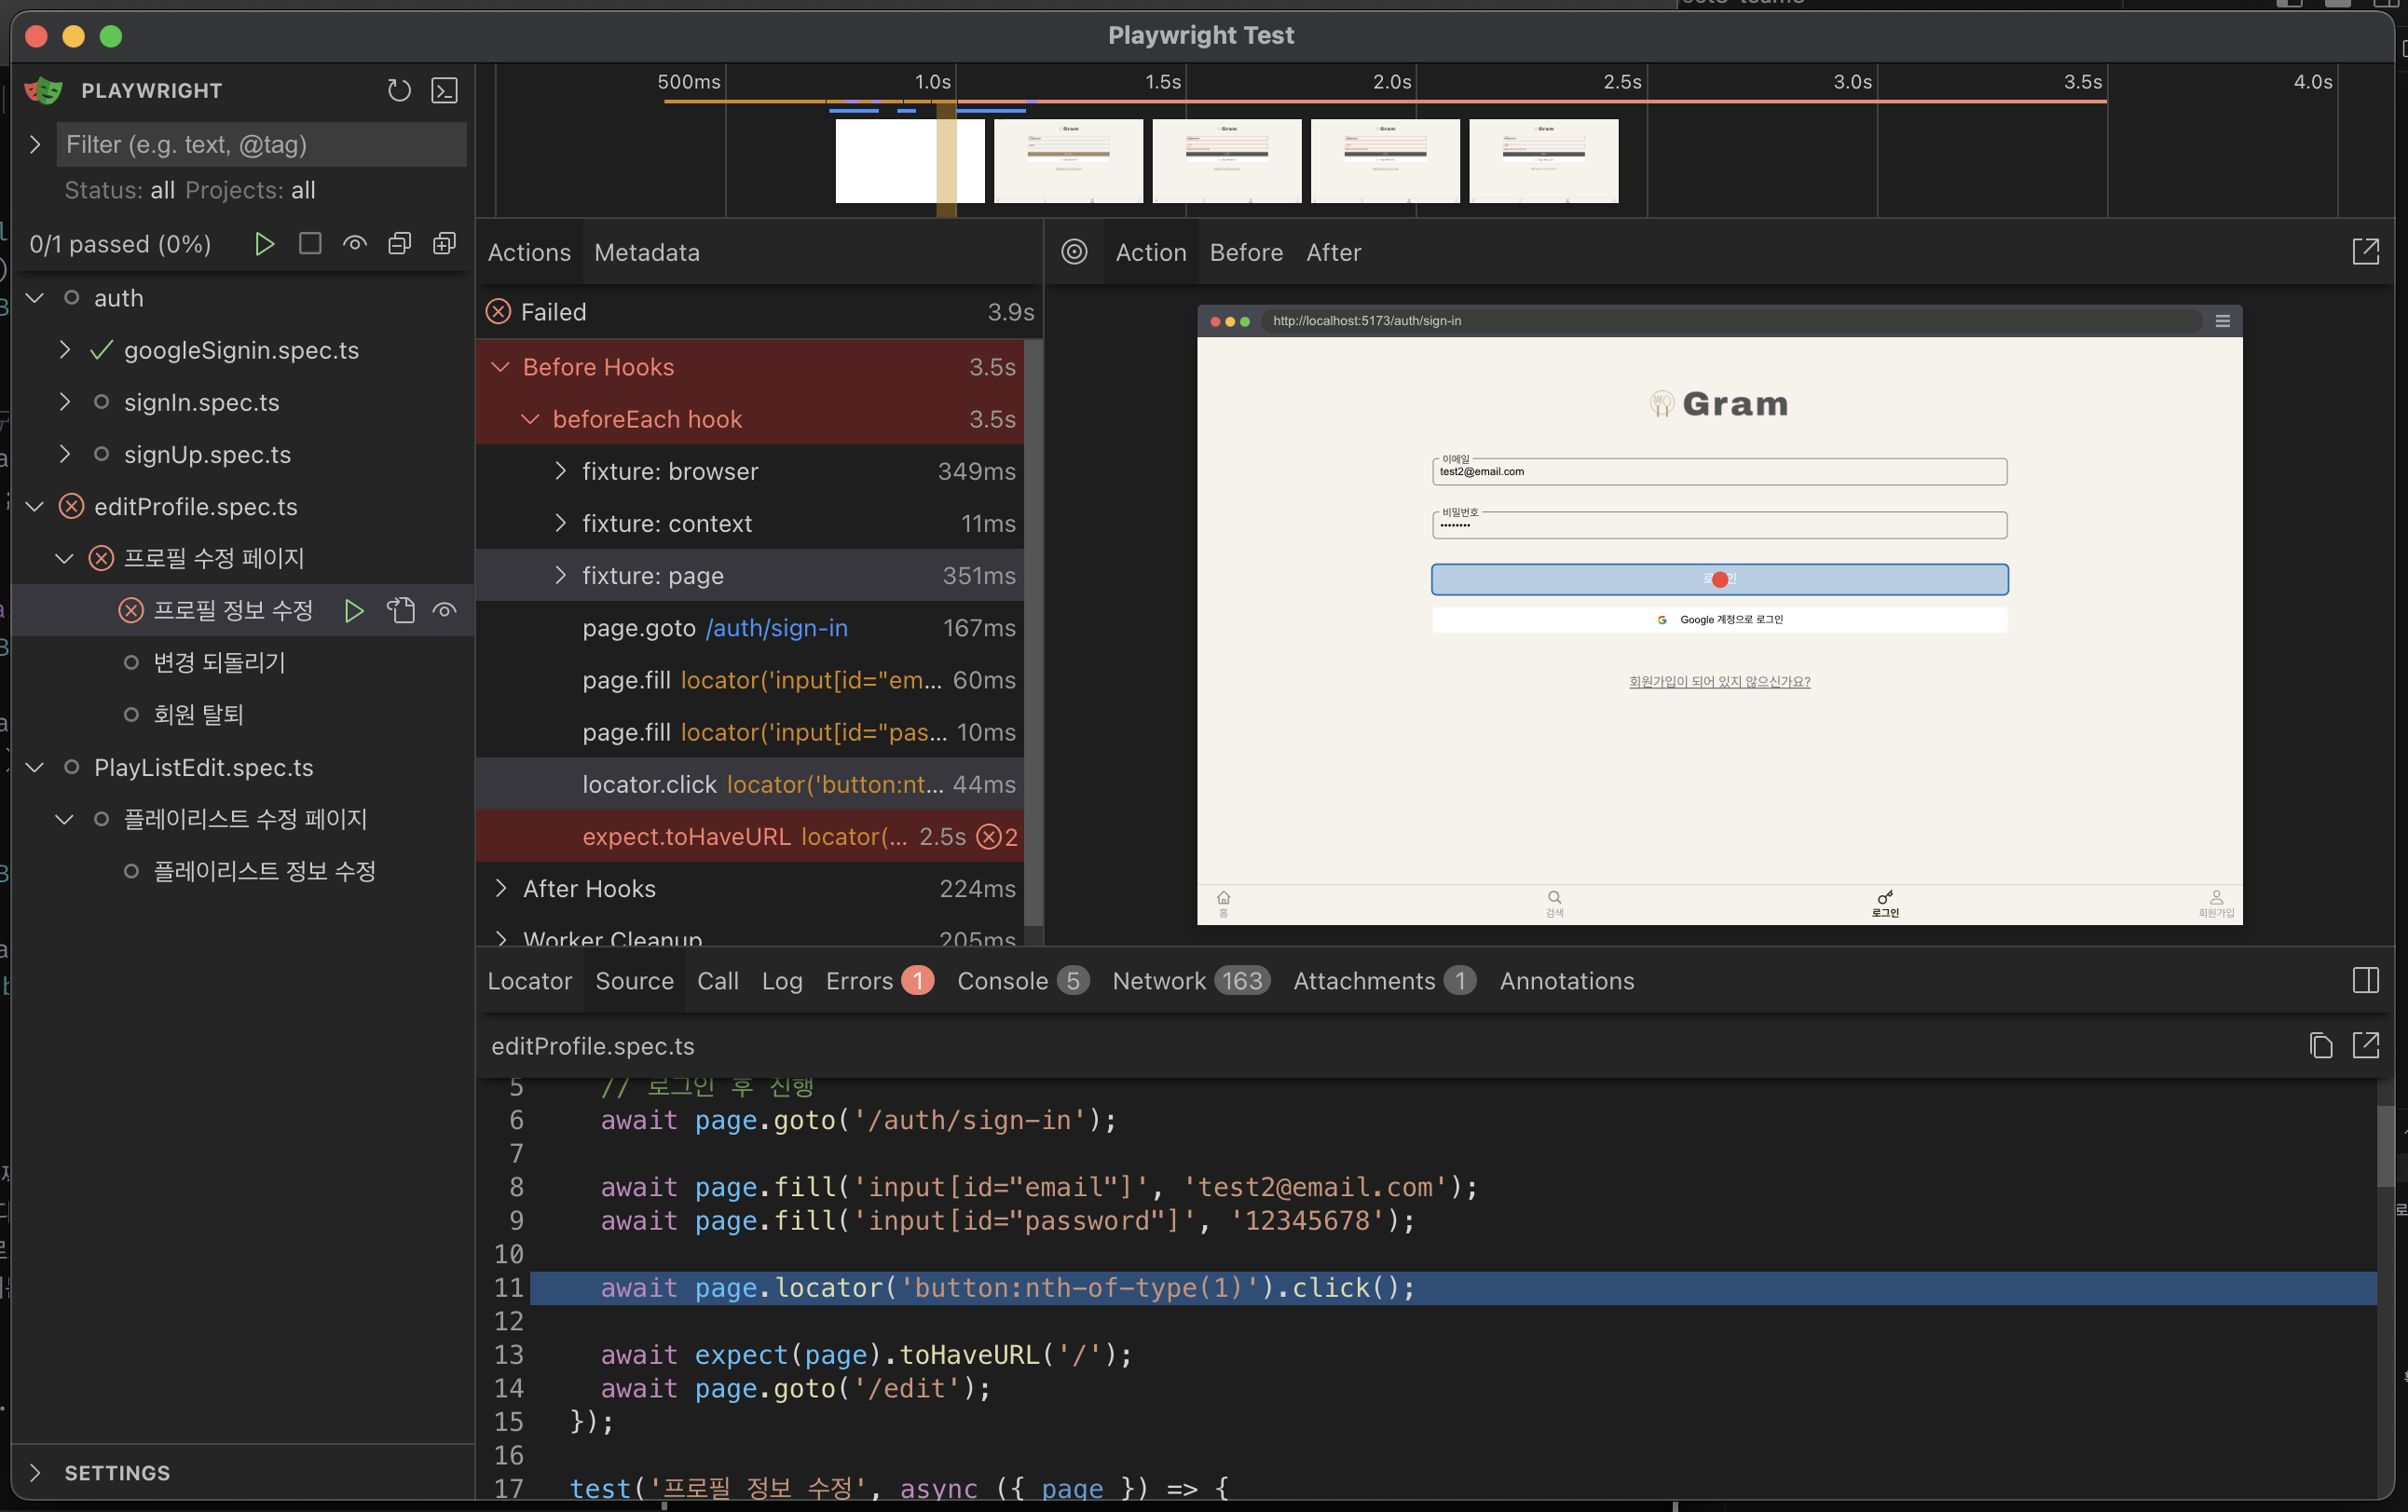Screen dimensions: 2408x1512
Task: Select the signIn.spec.ts test file
Action: tap(201, 402)
